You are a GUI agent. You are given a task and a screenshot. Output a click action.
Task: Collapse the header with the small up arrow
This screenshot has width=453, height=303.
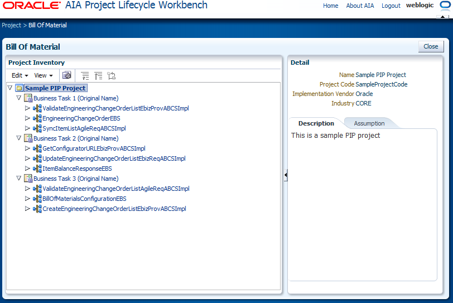click(x=442, y=17)
